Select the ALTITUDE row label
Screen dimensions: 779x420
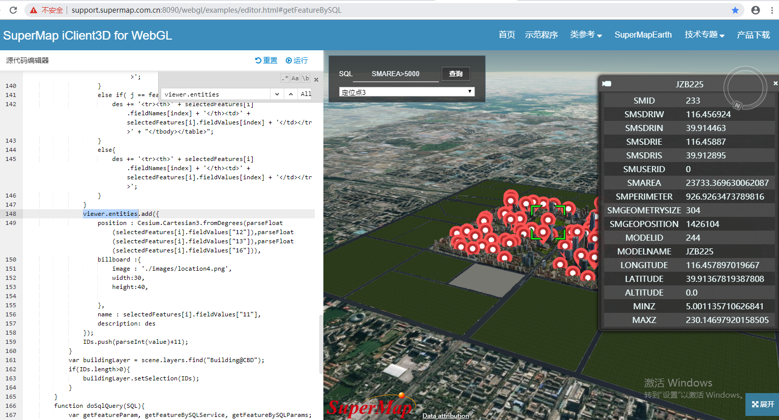pyautogui.click(x=644, y=293)
